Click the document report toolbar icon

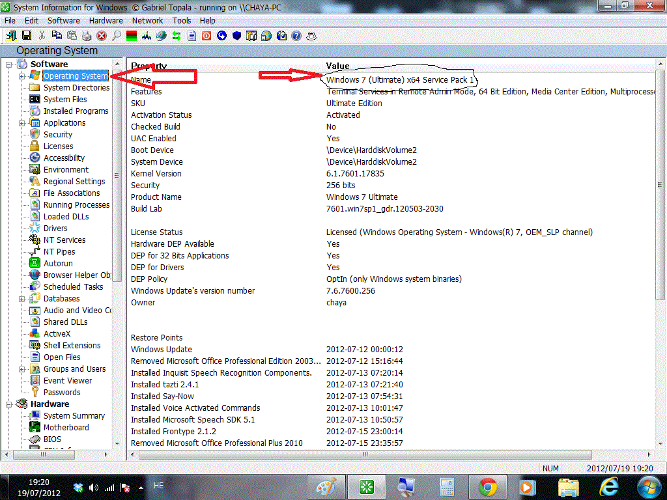[192, 36]
